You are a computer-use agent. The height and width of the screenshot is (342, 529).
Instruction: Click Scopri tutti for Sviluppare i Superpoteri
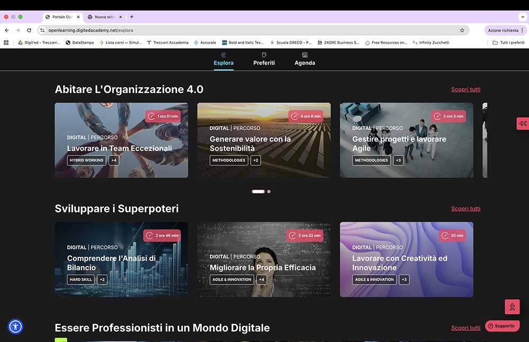(466, 209)
